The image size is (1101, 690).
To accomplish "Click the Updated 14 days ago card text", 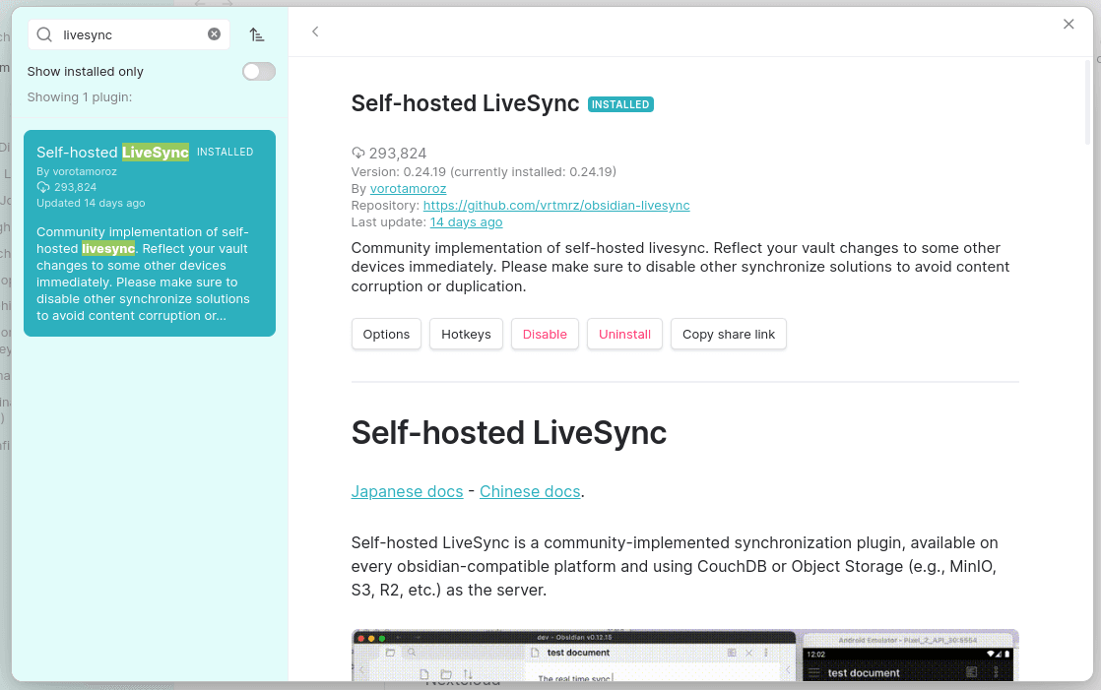I will click(x=91, y=203).
